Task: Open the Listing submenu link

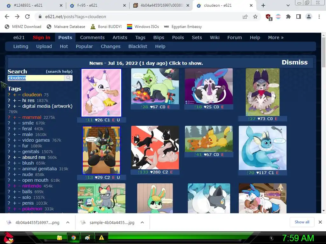Action: pos(21,46)
